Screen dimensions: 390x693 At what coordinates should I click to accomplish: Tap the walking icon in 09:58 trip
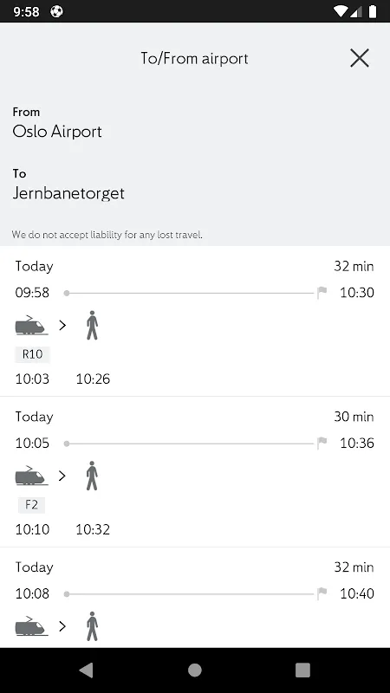coord(92,326)
